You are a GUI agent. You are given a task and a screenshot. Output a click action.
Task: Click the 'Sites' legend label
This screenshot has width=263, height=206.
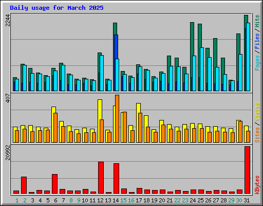[257, 135]
